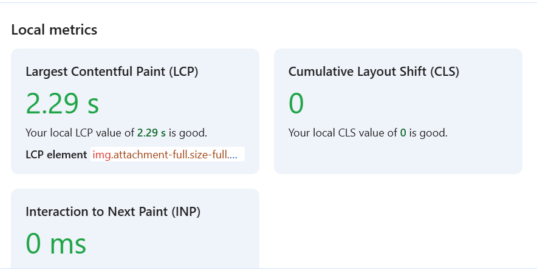This screenshot has width=537, height=276.
Task: Click the '(INP)' abbreviation in card title
Action: click(185, 212)
